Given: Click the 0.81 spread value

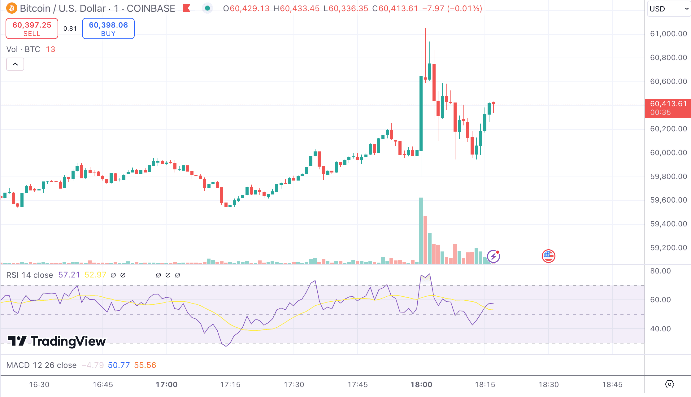Looking at the screenshot, I should pyautogui.click(x=70, y=29).
